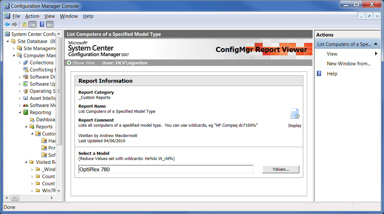Image resolution: width=384 pixels, height=214 pixels.
Task: Open the Action menu
Action: [x=32, y=16]
